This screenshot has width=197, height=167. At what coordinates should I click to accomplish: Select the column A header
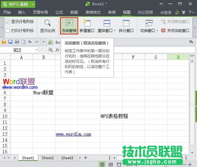coord(21,57)
